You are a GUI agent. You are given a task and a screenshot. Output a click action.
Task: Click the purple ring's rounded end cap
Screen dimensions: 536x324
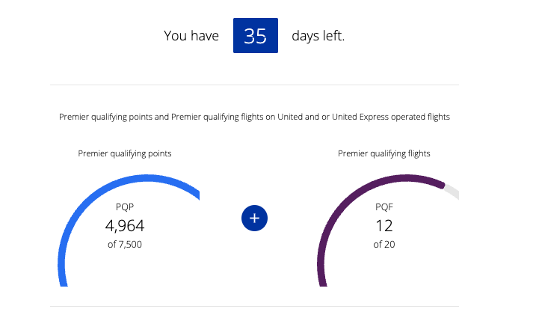pyautogui.click(x=443, y=186)
